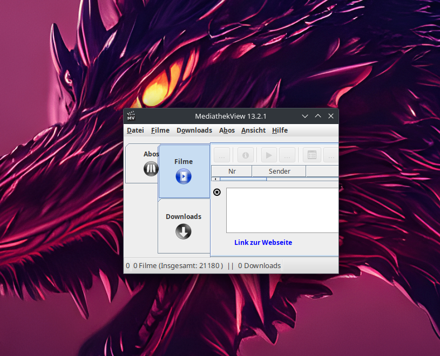Click the horizontal scrollbar left arrow
440x356 pixels.
(x=216, y=179)
